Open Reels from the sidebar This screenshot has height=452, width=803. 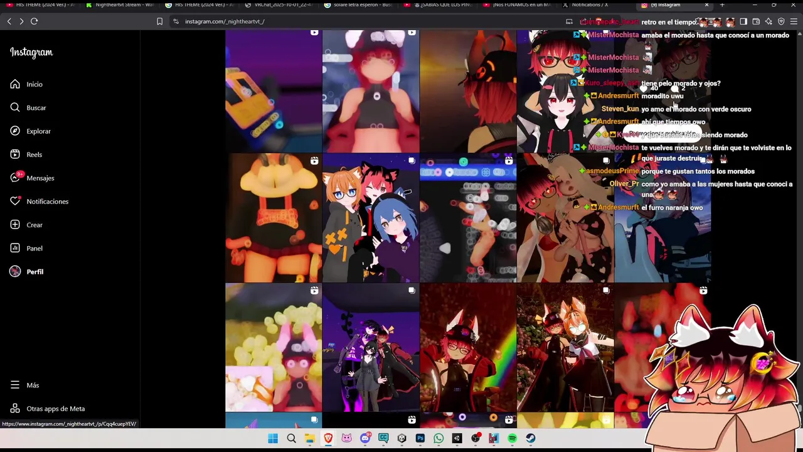click(x=26, y=154)
